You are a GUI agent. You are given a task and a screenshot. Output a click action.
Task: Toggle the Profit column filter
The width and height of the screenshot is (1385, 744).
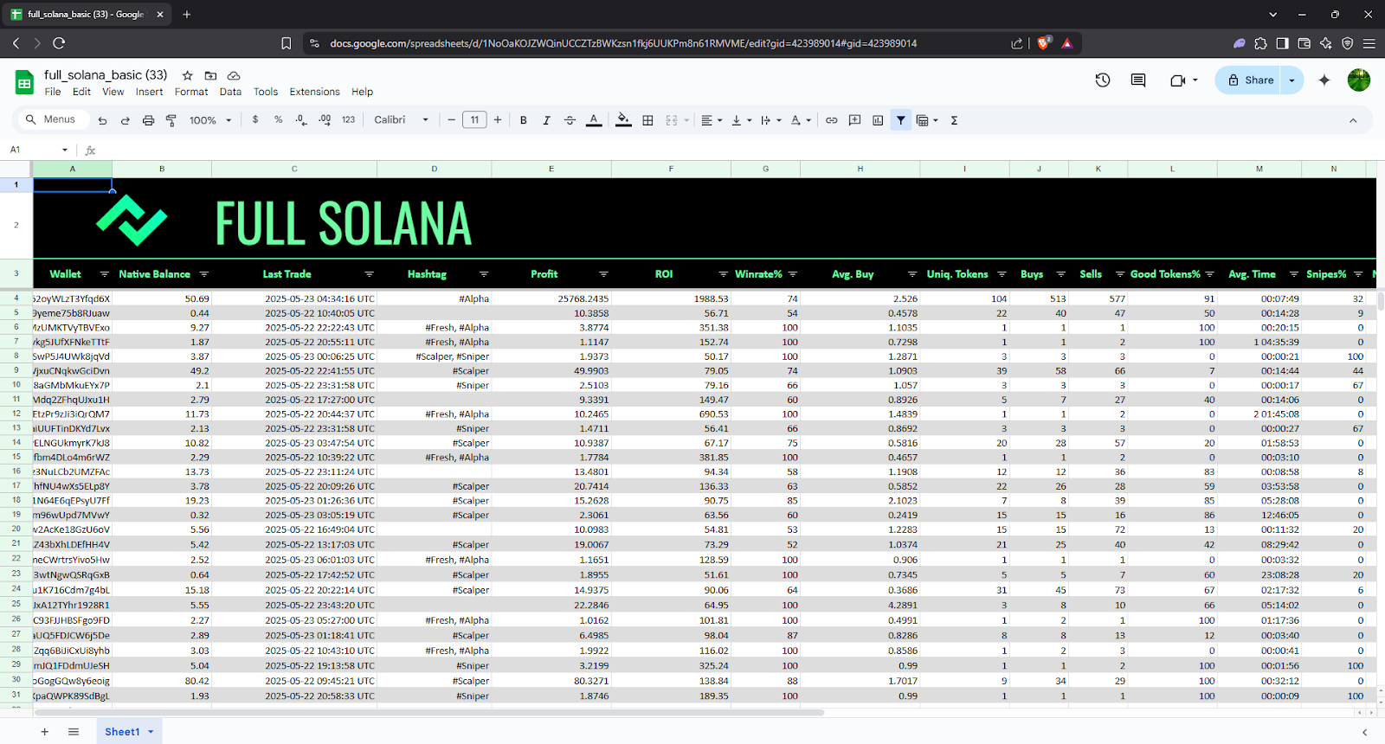603,274
